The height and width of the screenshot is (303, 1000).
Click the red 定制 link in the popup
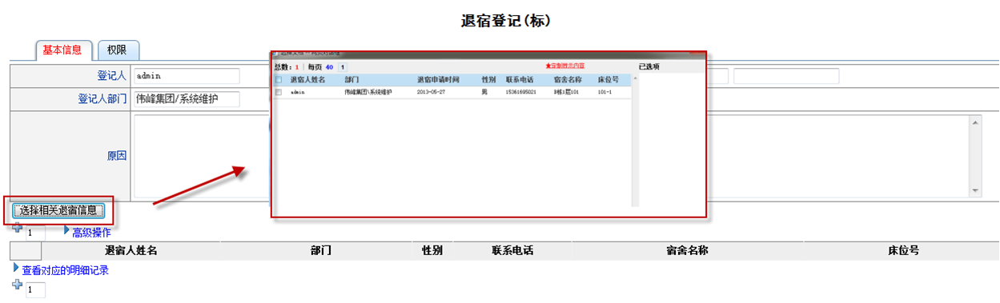pyautogui.click(x=564, y=66)
